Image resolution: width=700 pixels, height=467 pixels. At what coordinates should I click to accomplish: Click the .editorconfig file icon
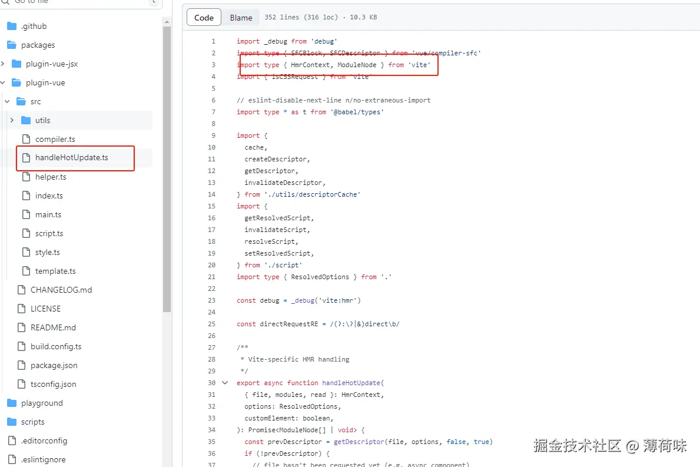pos(12,440)
